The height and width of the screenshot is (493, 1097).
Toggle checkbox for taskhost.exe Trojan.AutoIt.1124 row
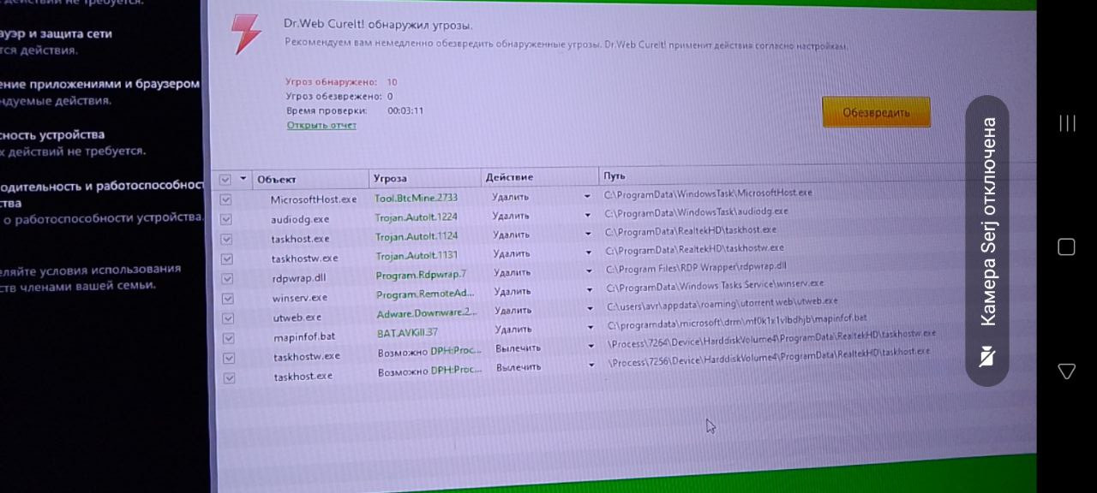click(x=226, y=239)
